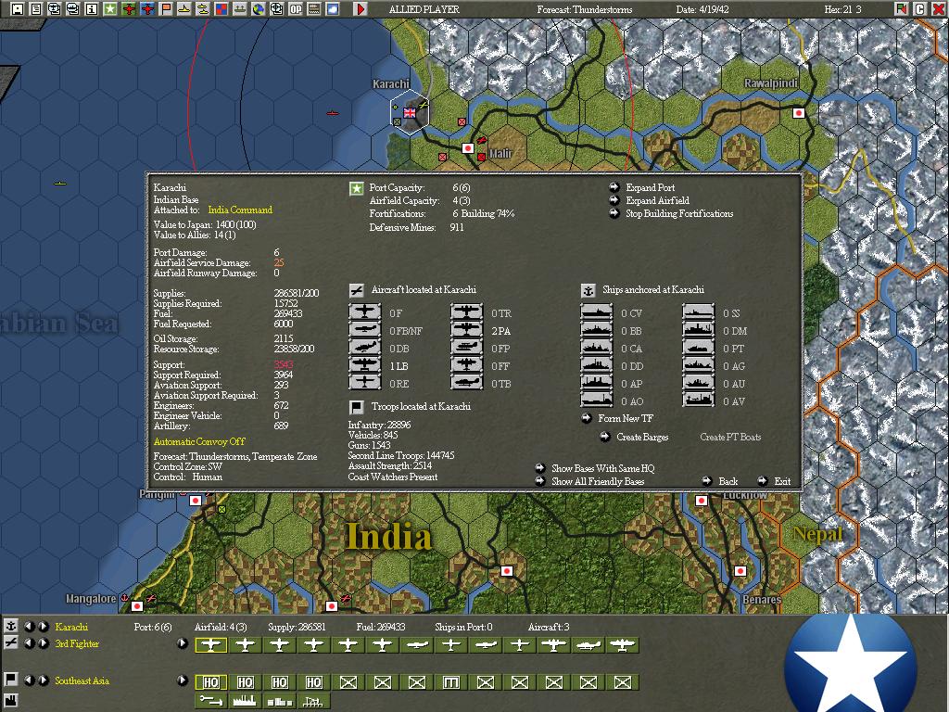Click the C icon in top-right corner
Viewport: 949px width, 712px height.
tap(919, 8)
